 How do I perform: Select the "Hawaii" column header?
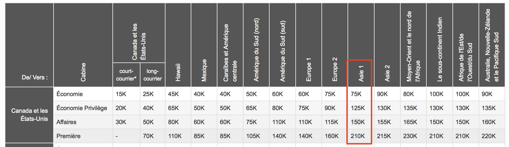(178, 72)
